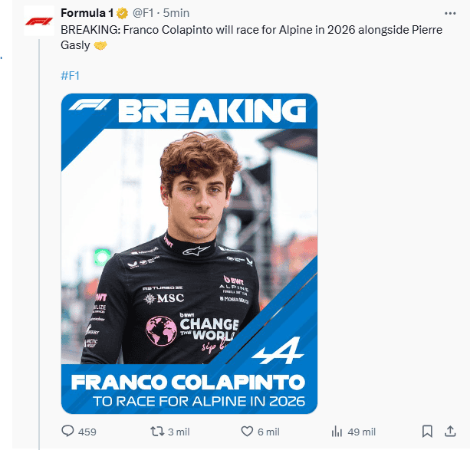
Task: Click the reply speech bubble icon
Action: (x=67, y=432)
